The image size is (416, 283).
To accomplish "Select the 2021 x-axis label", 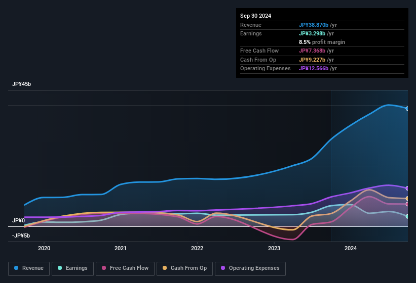I will click(x=121, y=248).
